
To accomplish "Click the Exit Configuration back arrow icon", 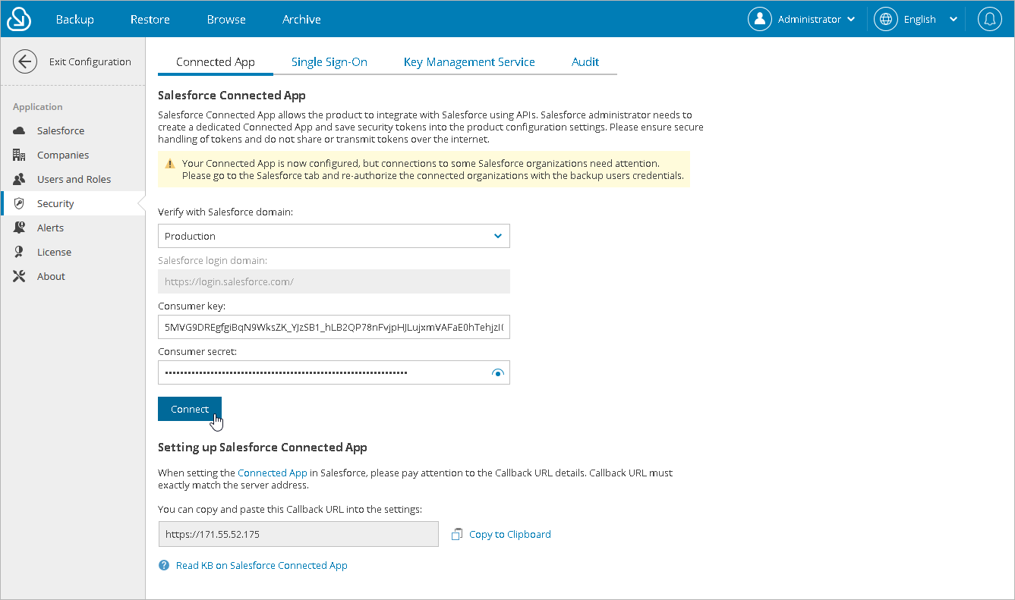I will [x=25, y=61].
